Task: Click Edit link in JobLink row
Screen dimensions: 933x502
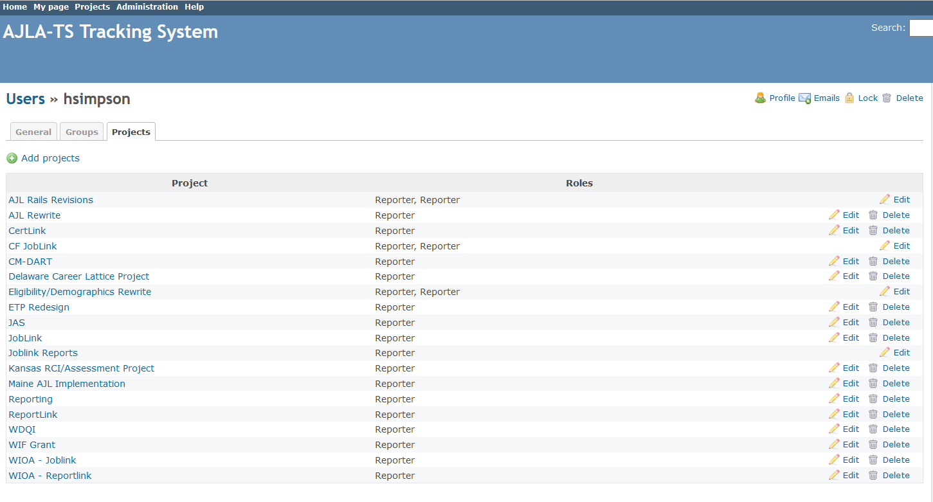Action: point(851,337)
